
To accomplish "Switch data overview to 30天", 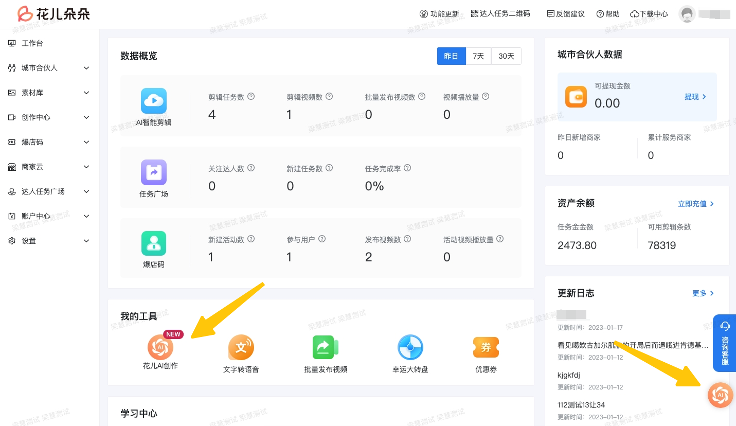I will click(506, 56).
